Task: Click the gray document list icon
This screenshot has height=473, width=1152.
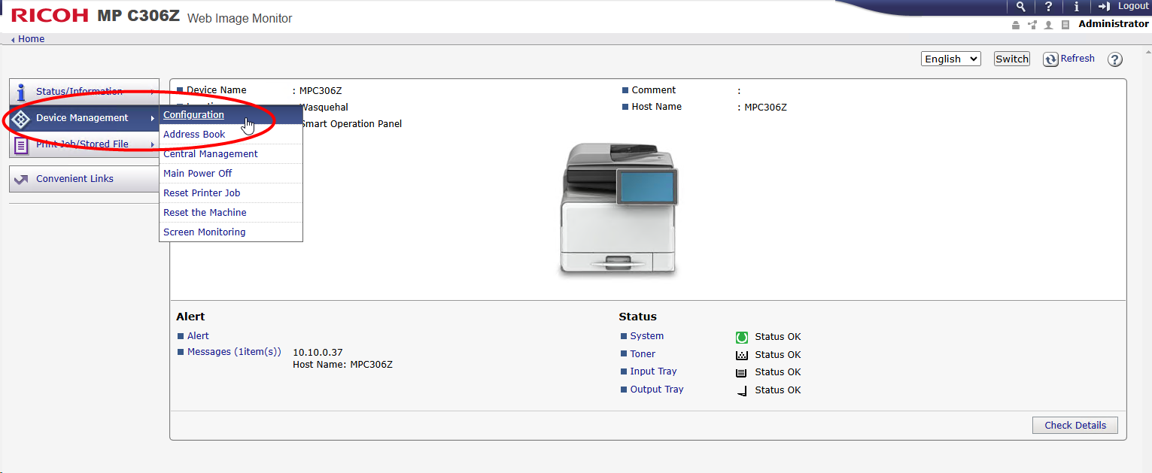Action: tap(1065, 25)
